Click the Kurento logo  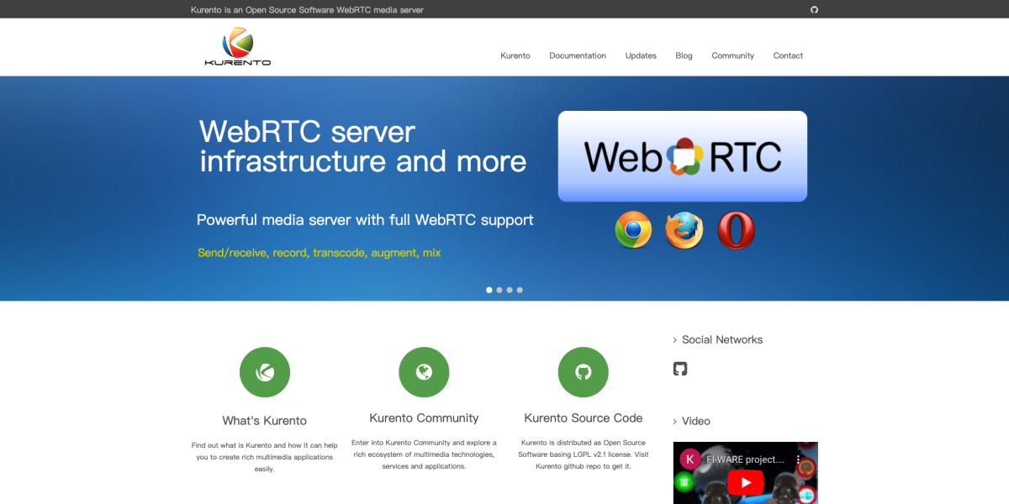(238, 47)
